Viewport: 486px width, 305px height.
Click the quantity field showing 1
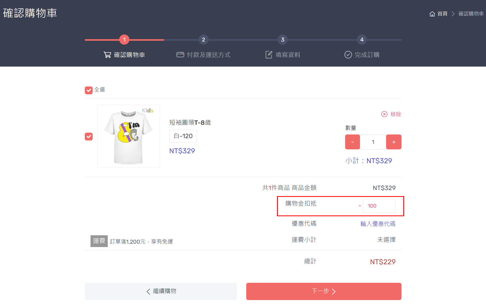(x=373, y=142)
